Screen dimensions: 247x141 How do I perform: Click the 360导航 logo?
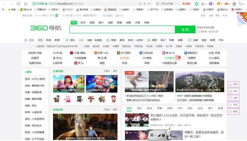click(46, 28)
